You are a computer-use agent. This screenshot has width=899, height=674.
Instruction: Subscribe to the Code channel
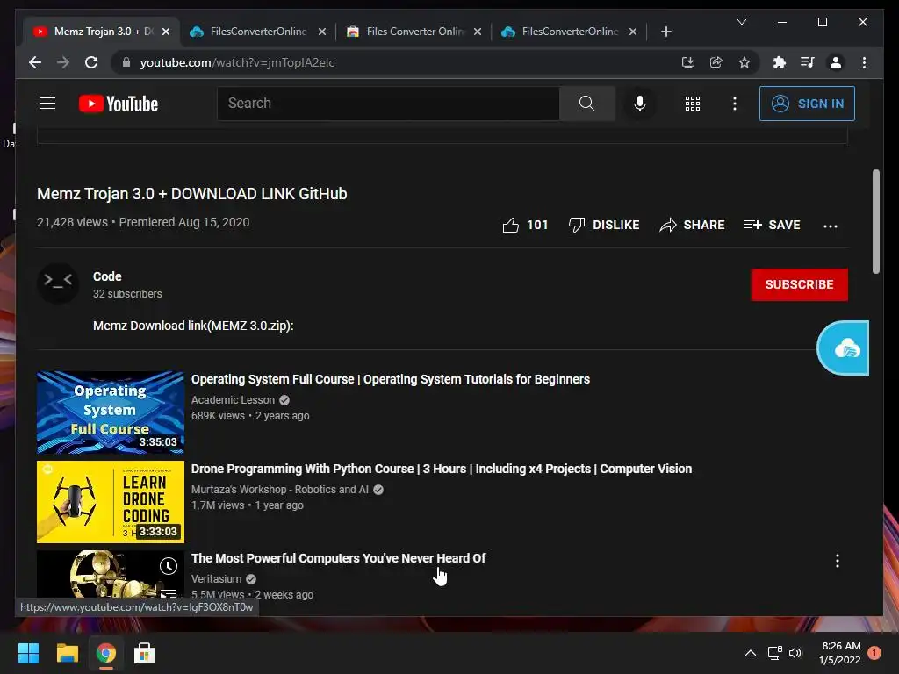[799, 284]
